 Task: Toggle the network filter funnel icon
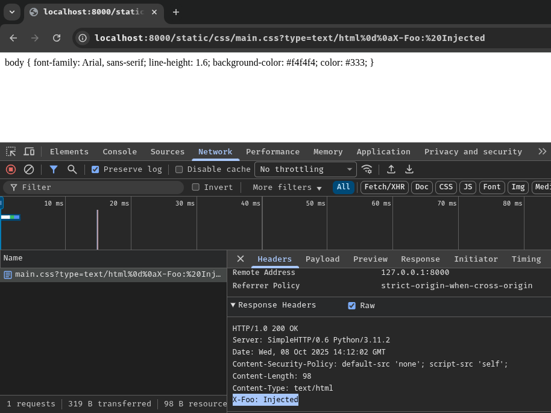point(54,169)
